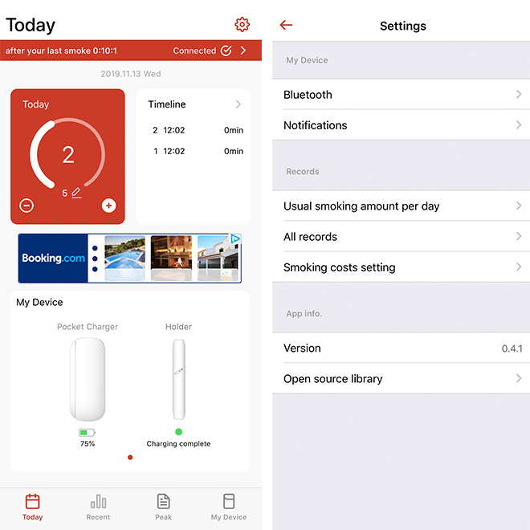Click the white house photo in the ad

(x=218, y=258)
